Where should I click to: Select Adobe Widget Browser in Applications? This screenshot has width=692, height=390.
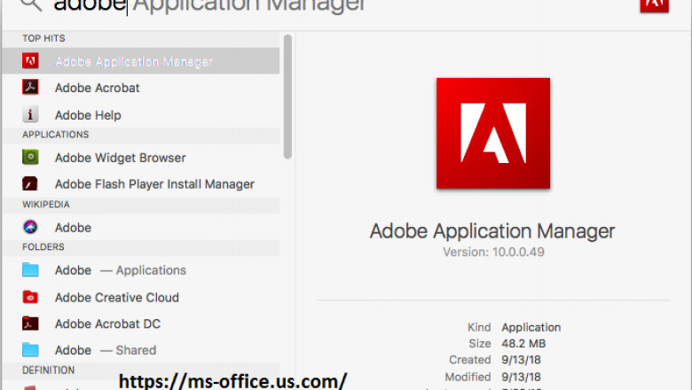coord(141,157)
